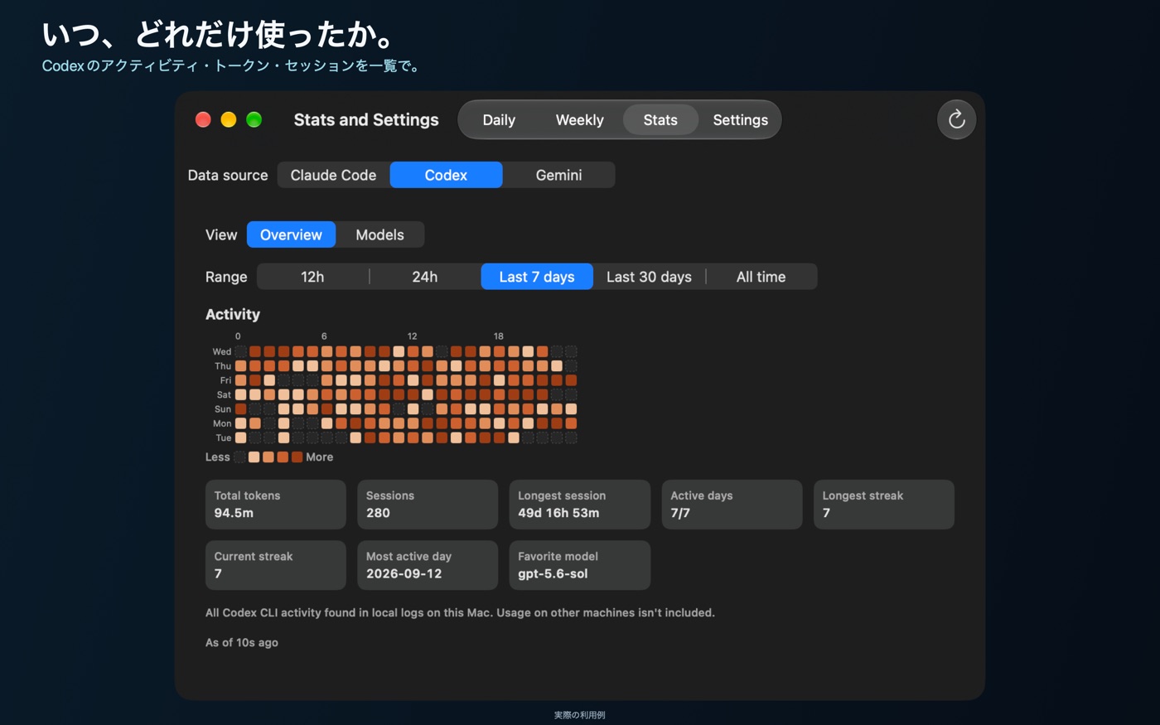Click the Sun row label in heatmap
Image resolution: width=1160 pixels, height=725 pixels.
pos(223,409)
